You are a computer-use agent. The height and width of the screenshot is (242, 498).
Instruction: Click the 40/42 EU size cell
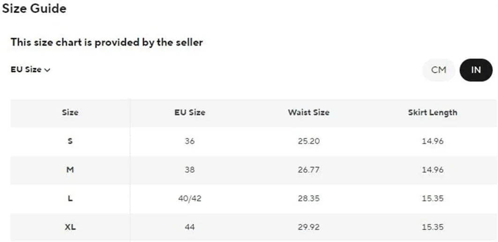point(190,199)
